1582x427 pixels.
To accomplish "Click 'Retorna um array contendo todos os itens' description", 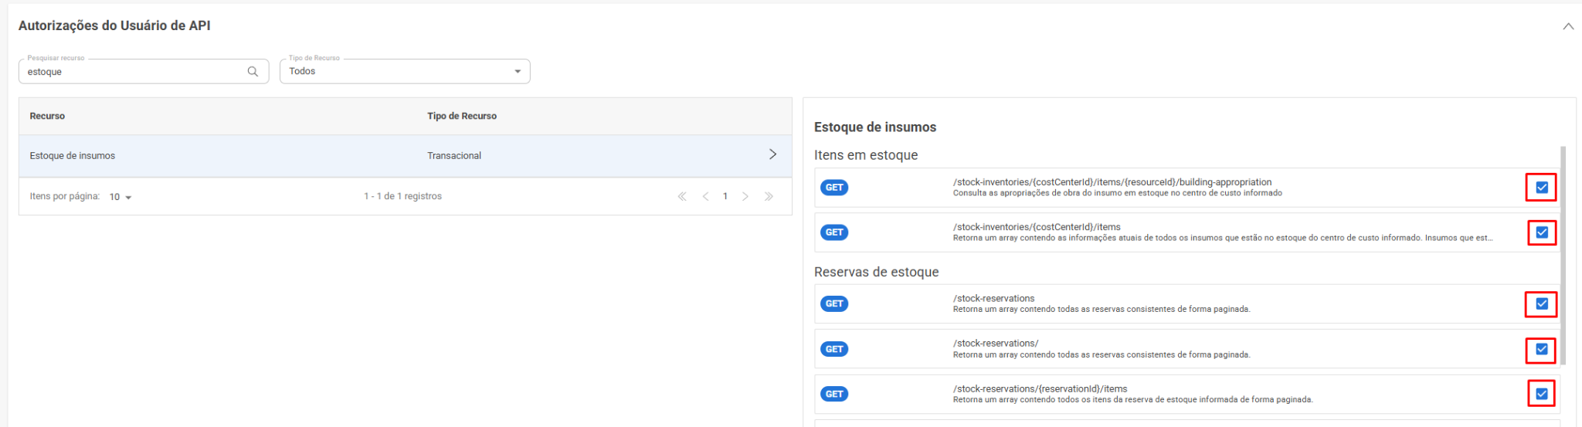I will pos(1132,400).
